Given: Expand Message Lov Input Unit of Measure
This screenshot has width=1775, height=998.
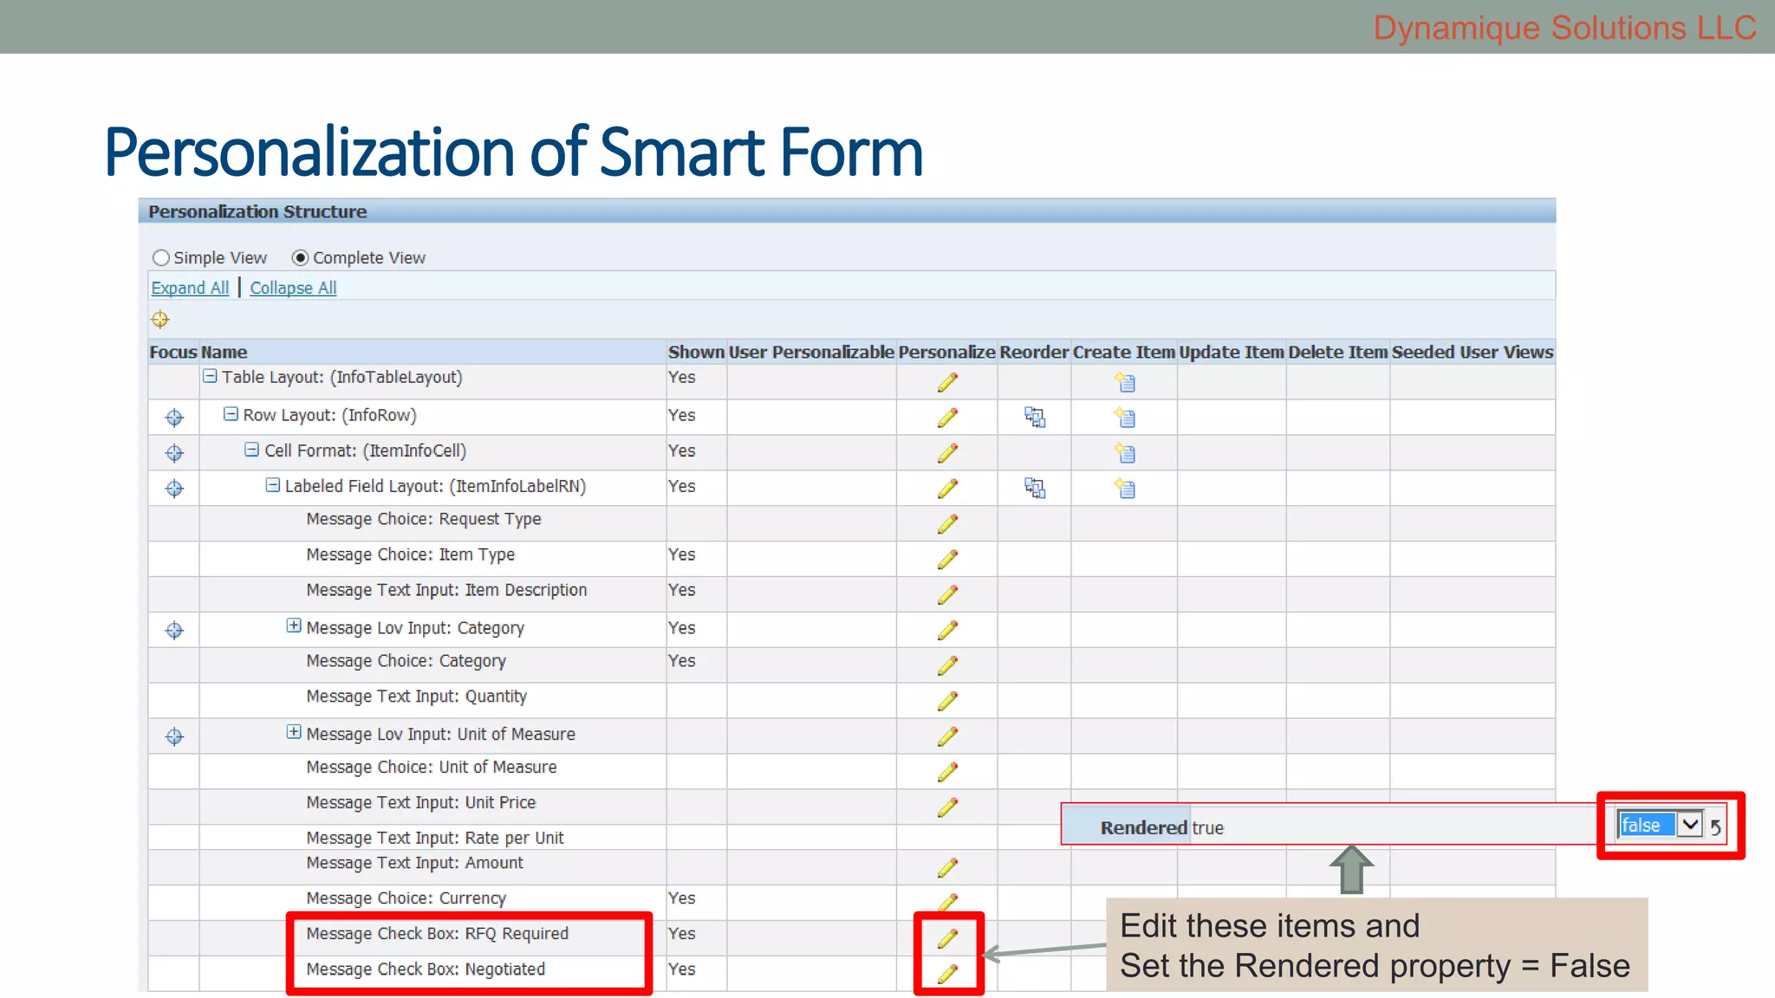Looking at the screenshot, I should [294, 732].
